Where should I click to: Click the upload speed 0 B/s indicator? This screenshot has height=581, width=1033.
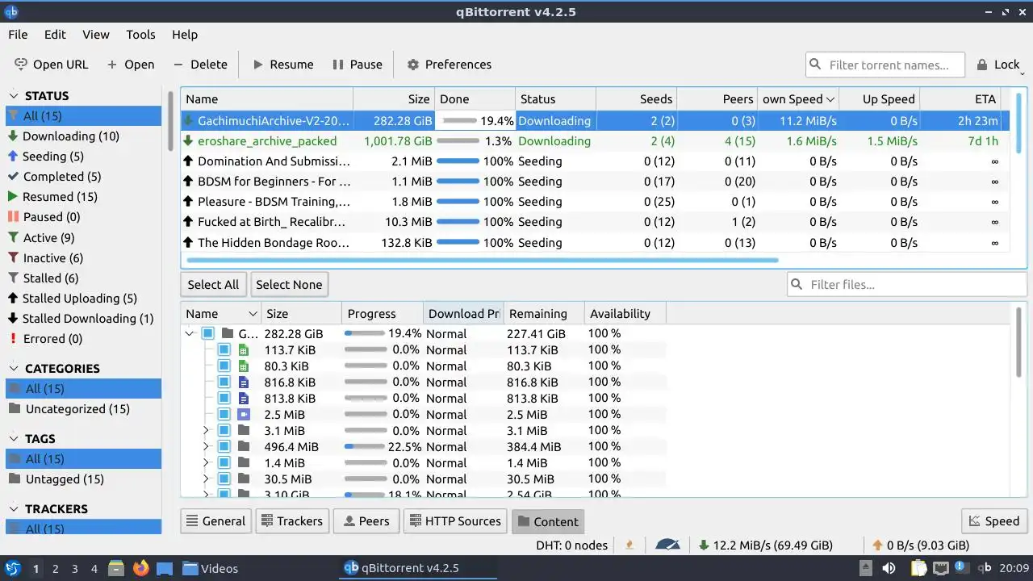(921, 545)
